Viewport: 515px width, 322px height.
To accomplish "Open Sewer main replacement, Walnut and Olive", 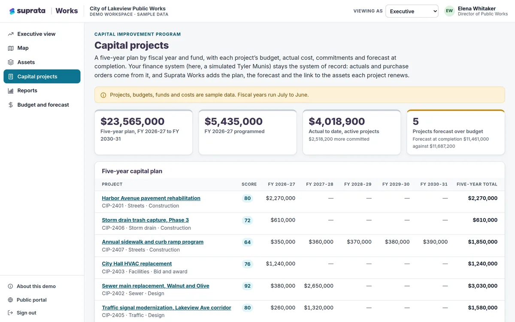I will [155, 286].
